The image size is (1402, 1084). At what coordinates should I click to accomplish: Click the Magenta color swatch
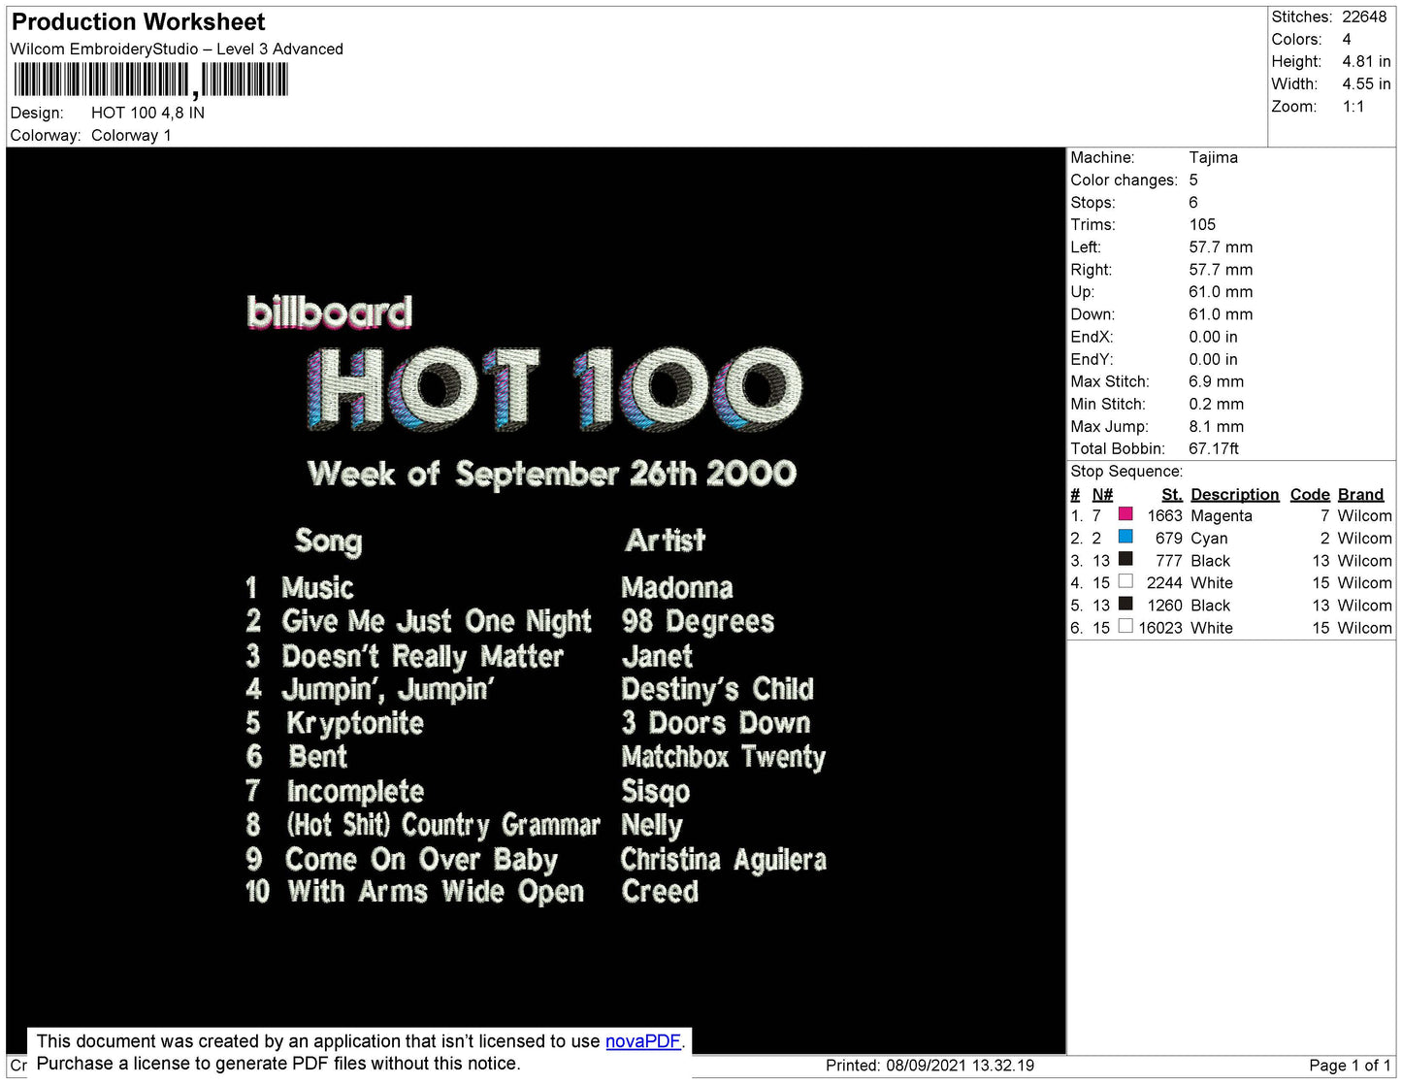pos(1125,514)
